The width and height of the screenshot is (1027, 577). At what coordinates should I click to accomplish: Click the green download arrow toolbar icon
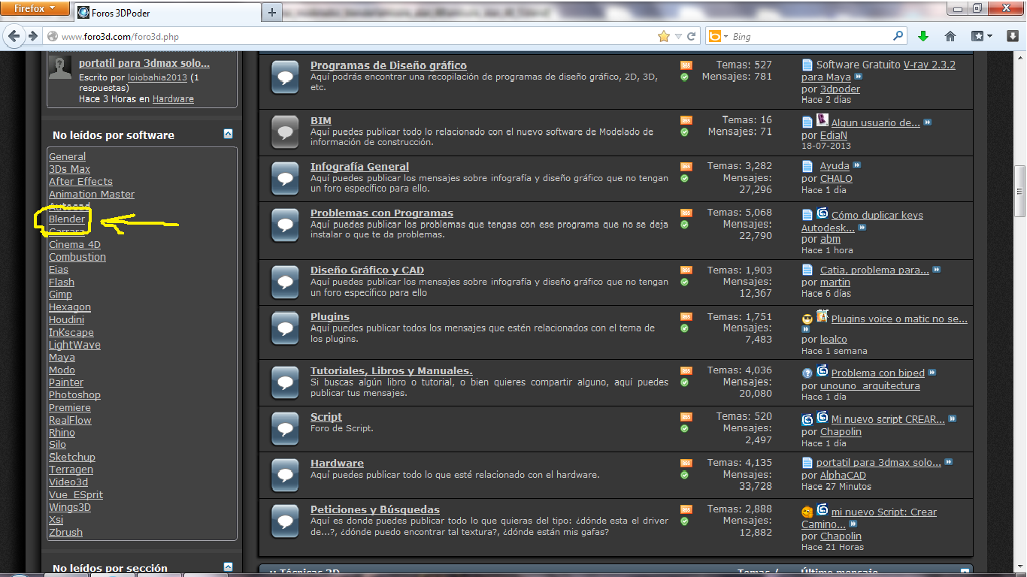923,36
